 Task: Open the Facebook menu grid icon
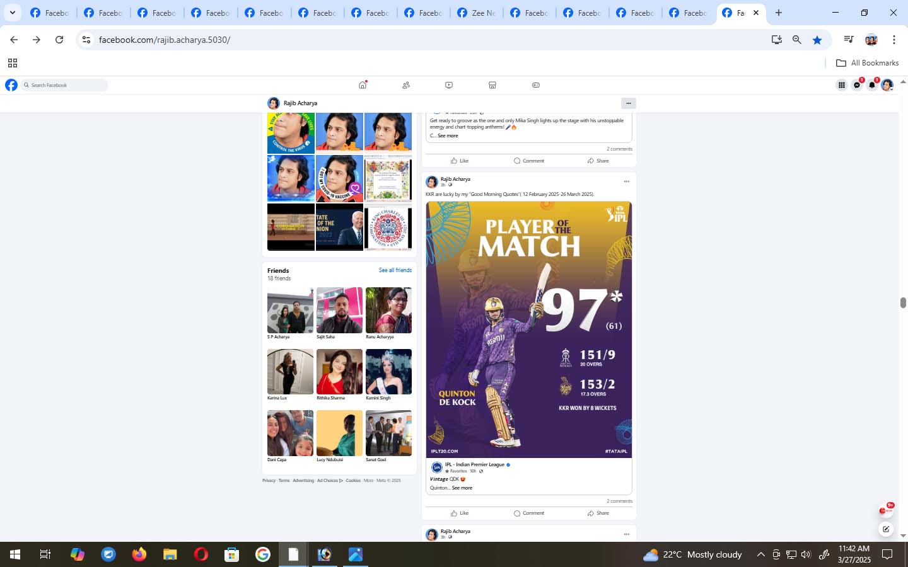click(842, 85)
